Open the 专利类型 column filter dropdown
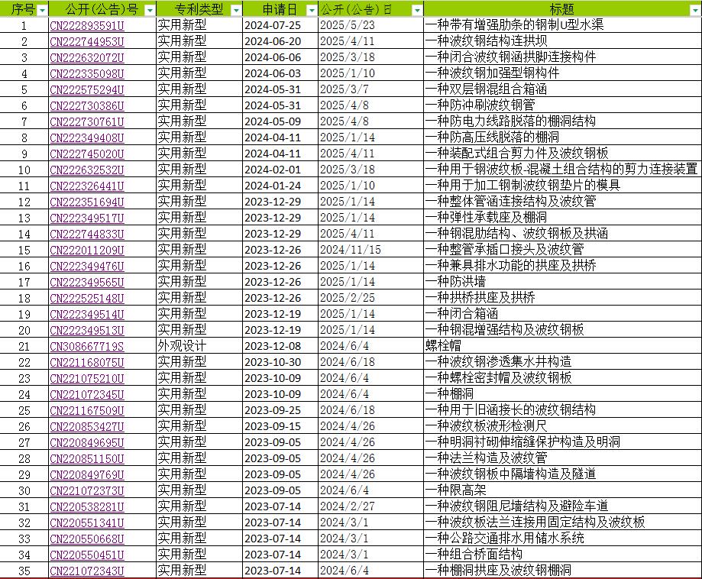 [238, 8]
